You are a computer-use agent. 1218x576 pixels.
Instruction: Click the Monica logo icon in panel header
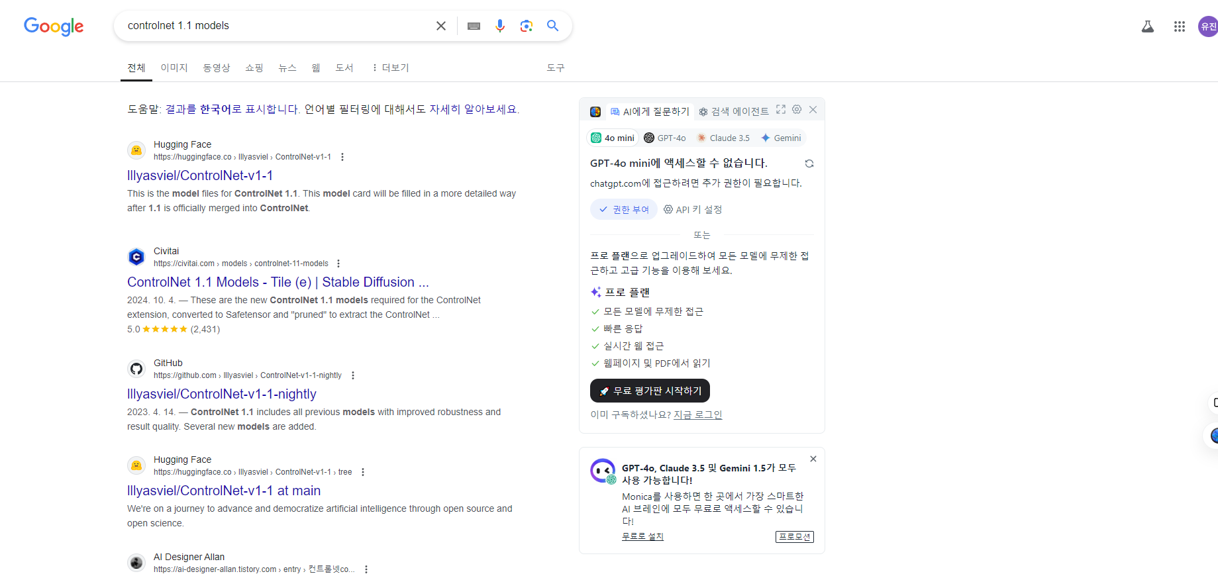pyautogui.click(x=595, y=112)
